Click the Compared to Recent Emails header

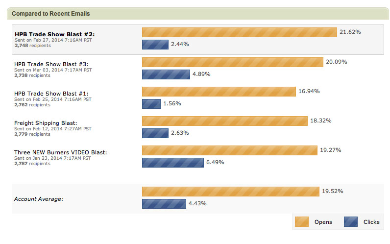51,14
